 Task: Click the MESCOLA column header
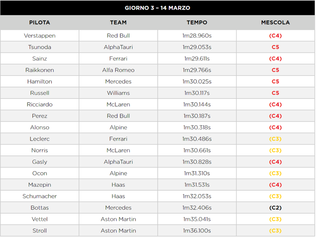(275, 22)
